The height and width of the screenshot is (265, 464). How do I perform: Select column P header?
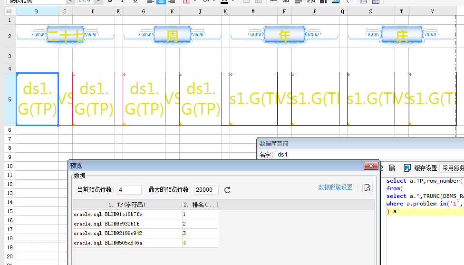(315, 11)
